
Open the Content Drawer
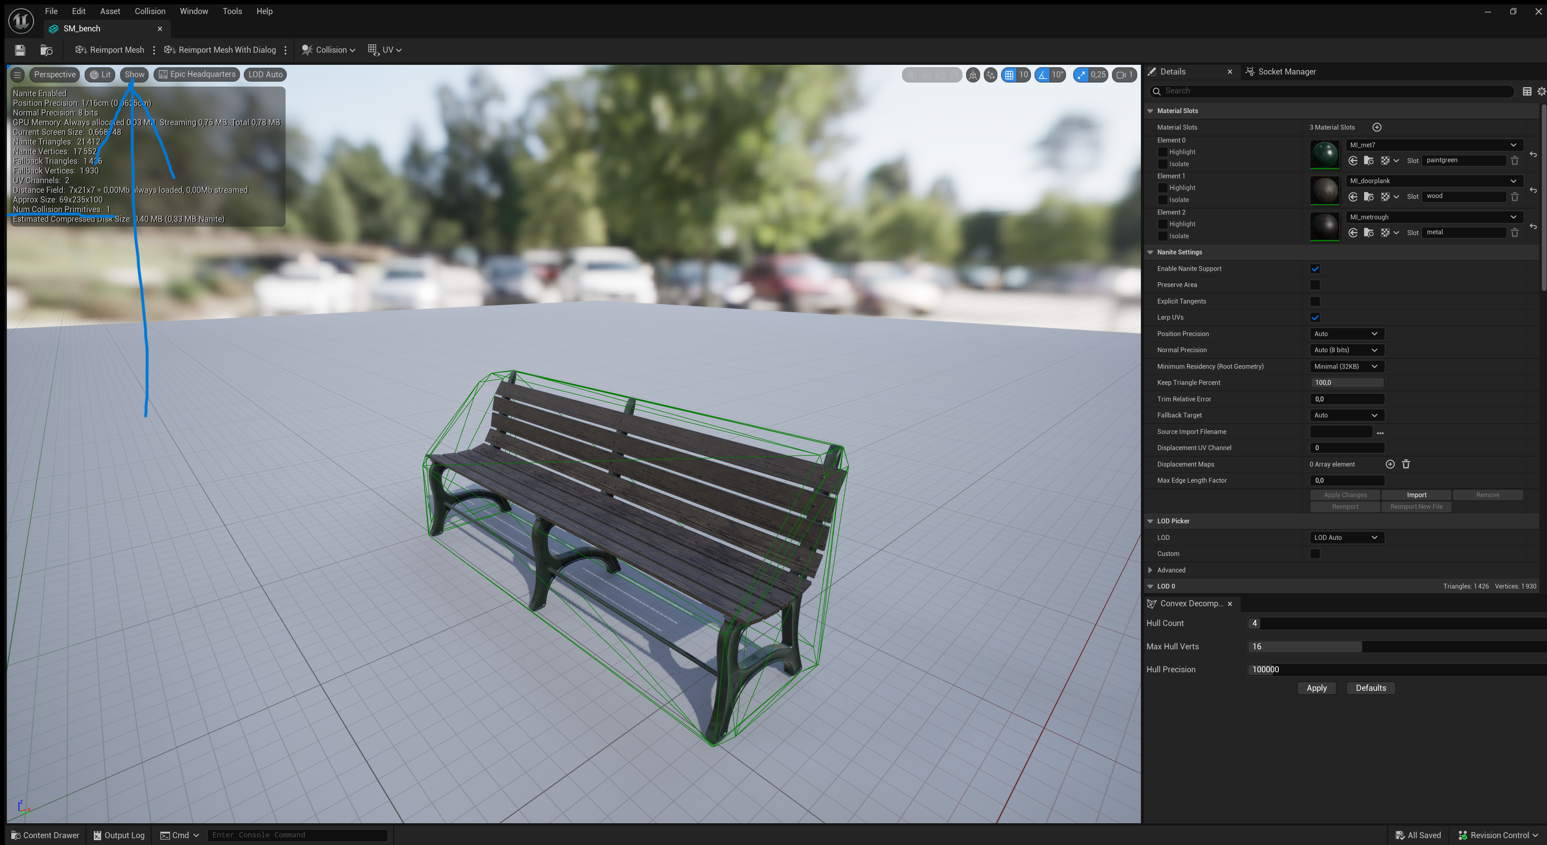click(45, 835)
